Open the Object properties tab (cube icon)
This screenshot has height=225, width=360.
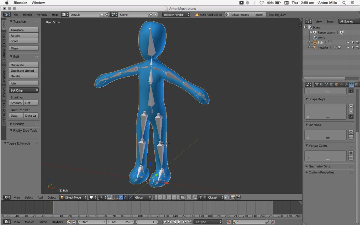(x=337, y=85)
